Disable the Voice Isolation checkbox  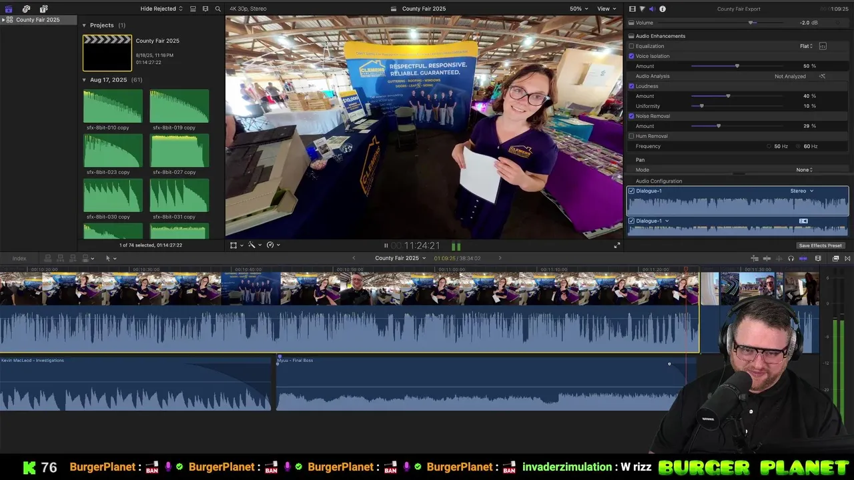pyautogui.click(x=631, y=56)
